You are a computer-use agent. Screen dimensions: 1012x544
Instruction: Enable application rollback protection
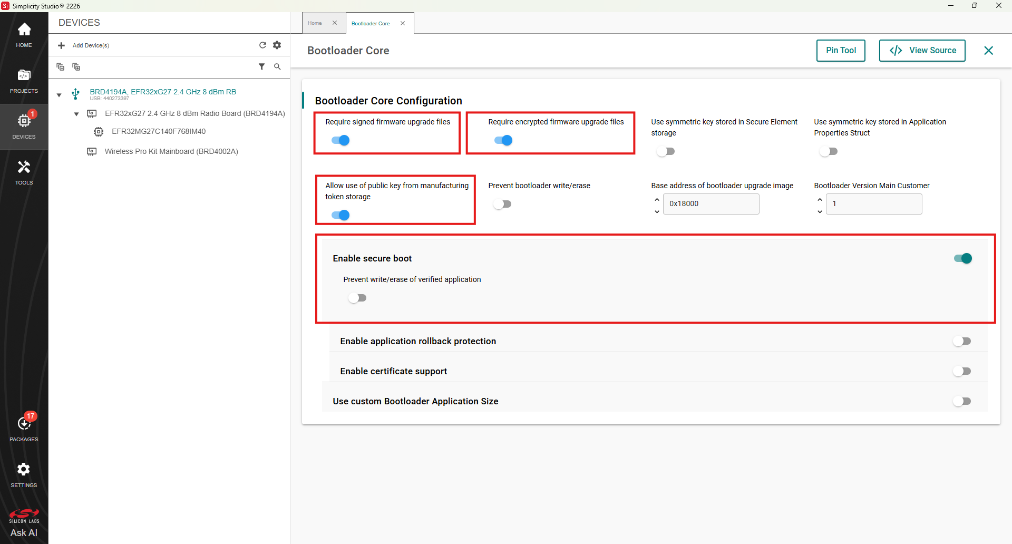tap(962, 341)
